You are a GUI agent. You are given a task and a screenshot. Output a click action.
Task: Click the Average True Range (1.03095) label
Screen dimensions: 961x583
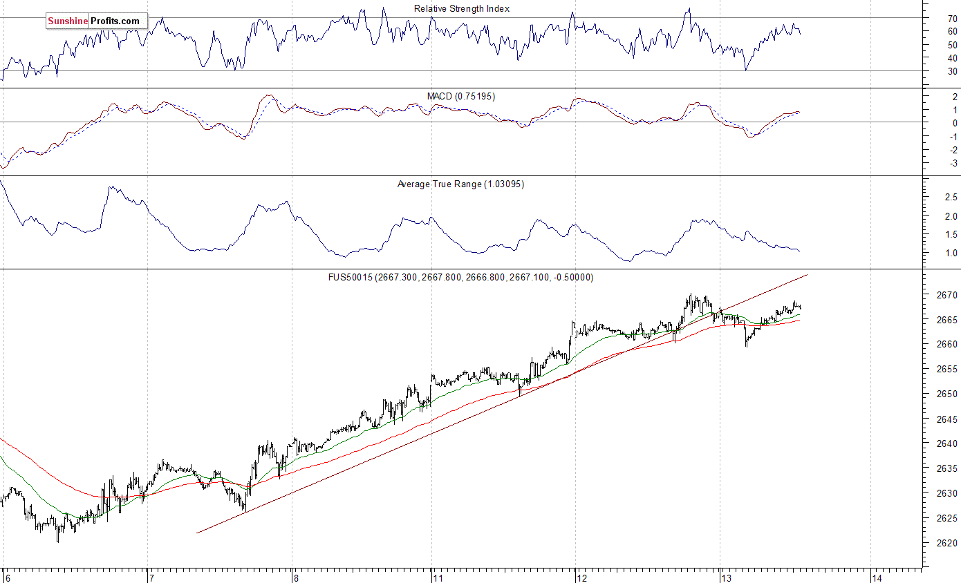(460, 184)
